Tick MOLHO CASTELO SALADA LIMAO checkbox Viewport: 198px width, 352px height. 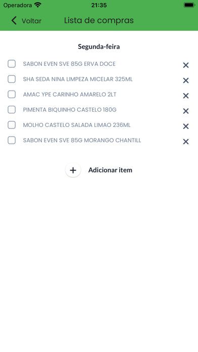tap(12, 125)
